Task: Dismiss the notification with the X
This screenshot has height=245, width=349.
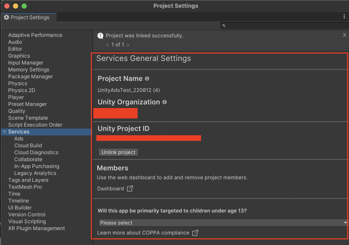Action: pos(345,35)
